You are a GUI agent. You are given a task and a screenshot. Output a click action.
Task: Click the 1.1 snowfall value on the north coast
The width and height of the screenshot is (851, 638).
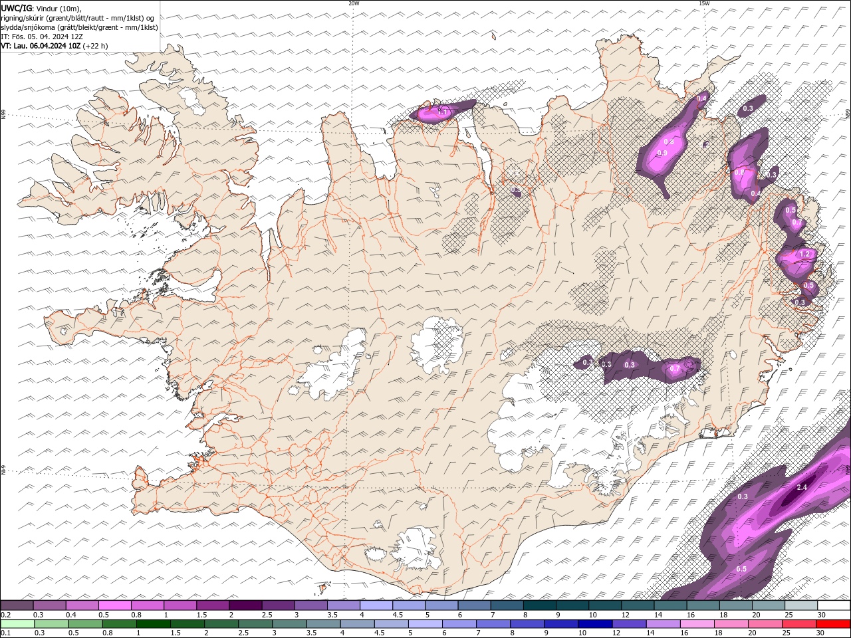coord(443,112)
